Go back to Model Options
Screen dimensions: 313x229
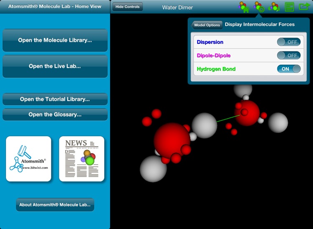(x=207, y=25)
